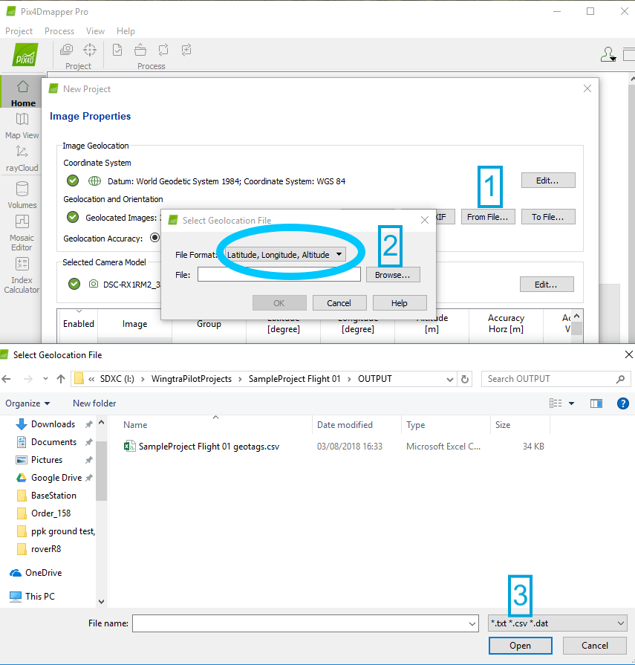Screen dimensions: 635x665
Task: Click the refresh button beside address bar
Action: coord(465,379)
